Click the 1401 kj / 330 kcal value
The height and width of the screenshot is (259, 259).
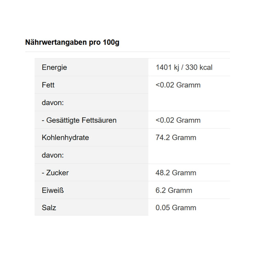click(184, 67)
